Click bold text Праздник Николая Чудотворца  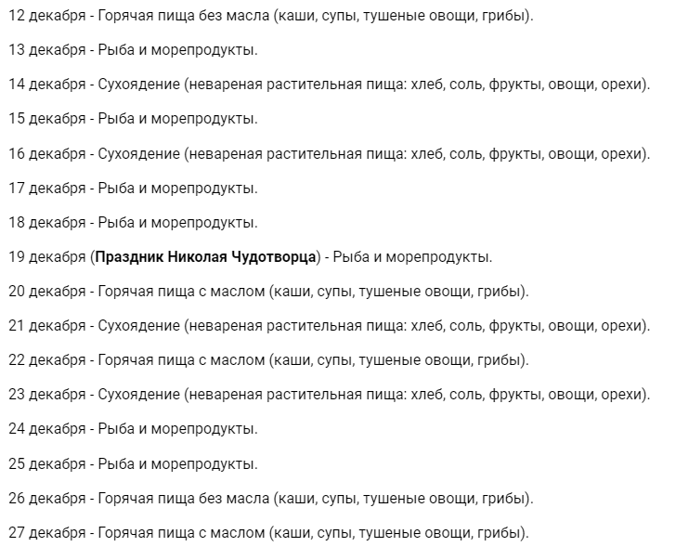[x=206, y=257]
